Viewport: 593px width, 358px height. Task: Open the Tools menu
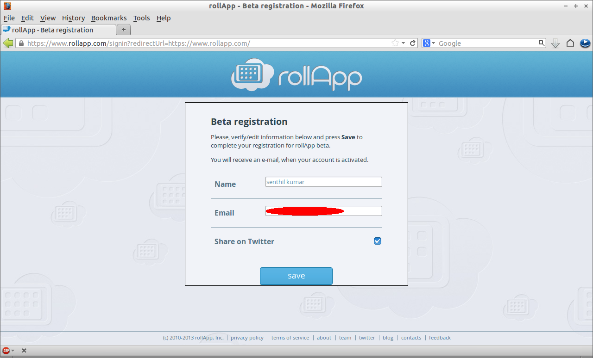[x=141, y=18]
